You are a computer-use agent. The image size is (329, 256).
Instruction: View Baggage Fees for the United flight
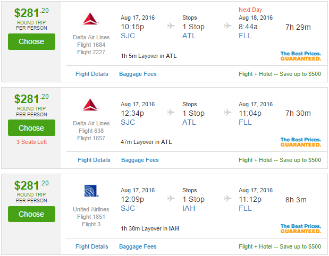(x=138, y=246)
